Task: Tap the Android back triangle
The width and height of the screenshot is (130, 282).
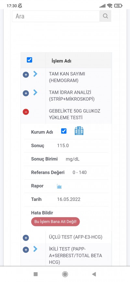Action: coord(94,274)
